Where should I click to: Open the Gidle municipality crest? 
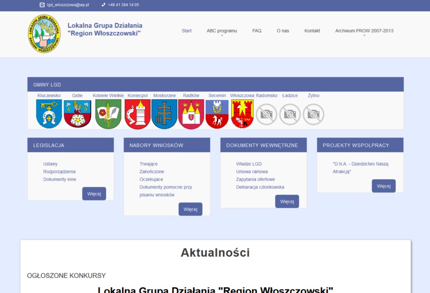tap(77, 114)
